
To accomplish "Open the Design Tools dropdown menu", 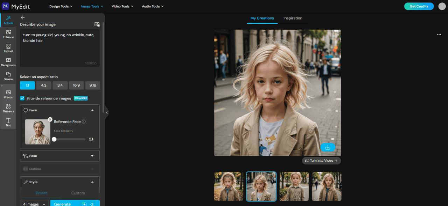I will pos(61,6).
